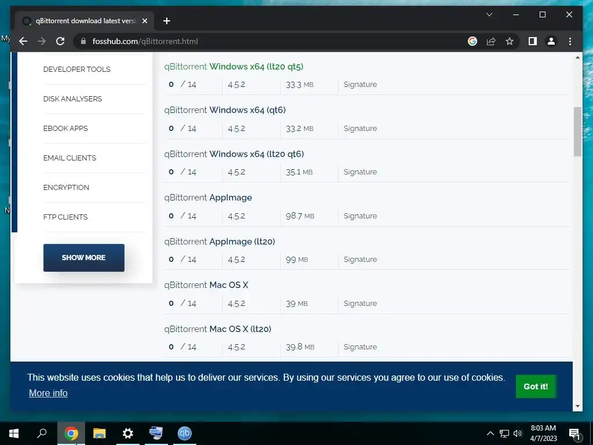Click the scrollbar up arrow
This screenshot has height=445, width=593.
[x=577, y=57]
